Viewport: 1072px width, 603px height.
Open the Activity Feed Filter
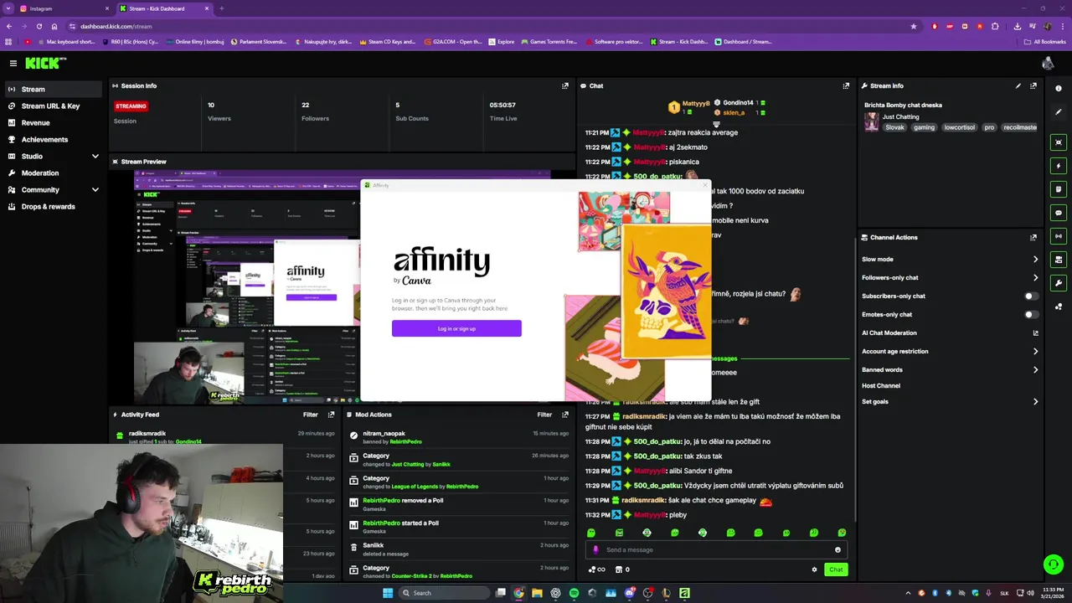point(311,415)
